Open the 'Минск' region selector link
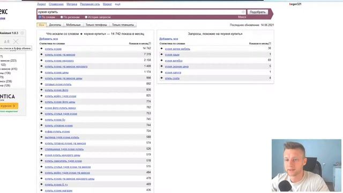 pyautogui.click(x=242, y=17)
